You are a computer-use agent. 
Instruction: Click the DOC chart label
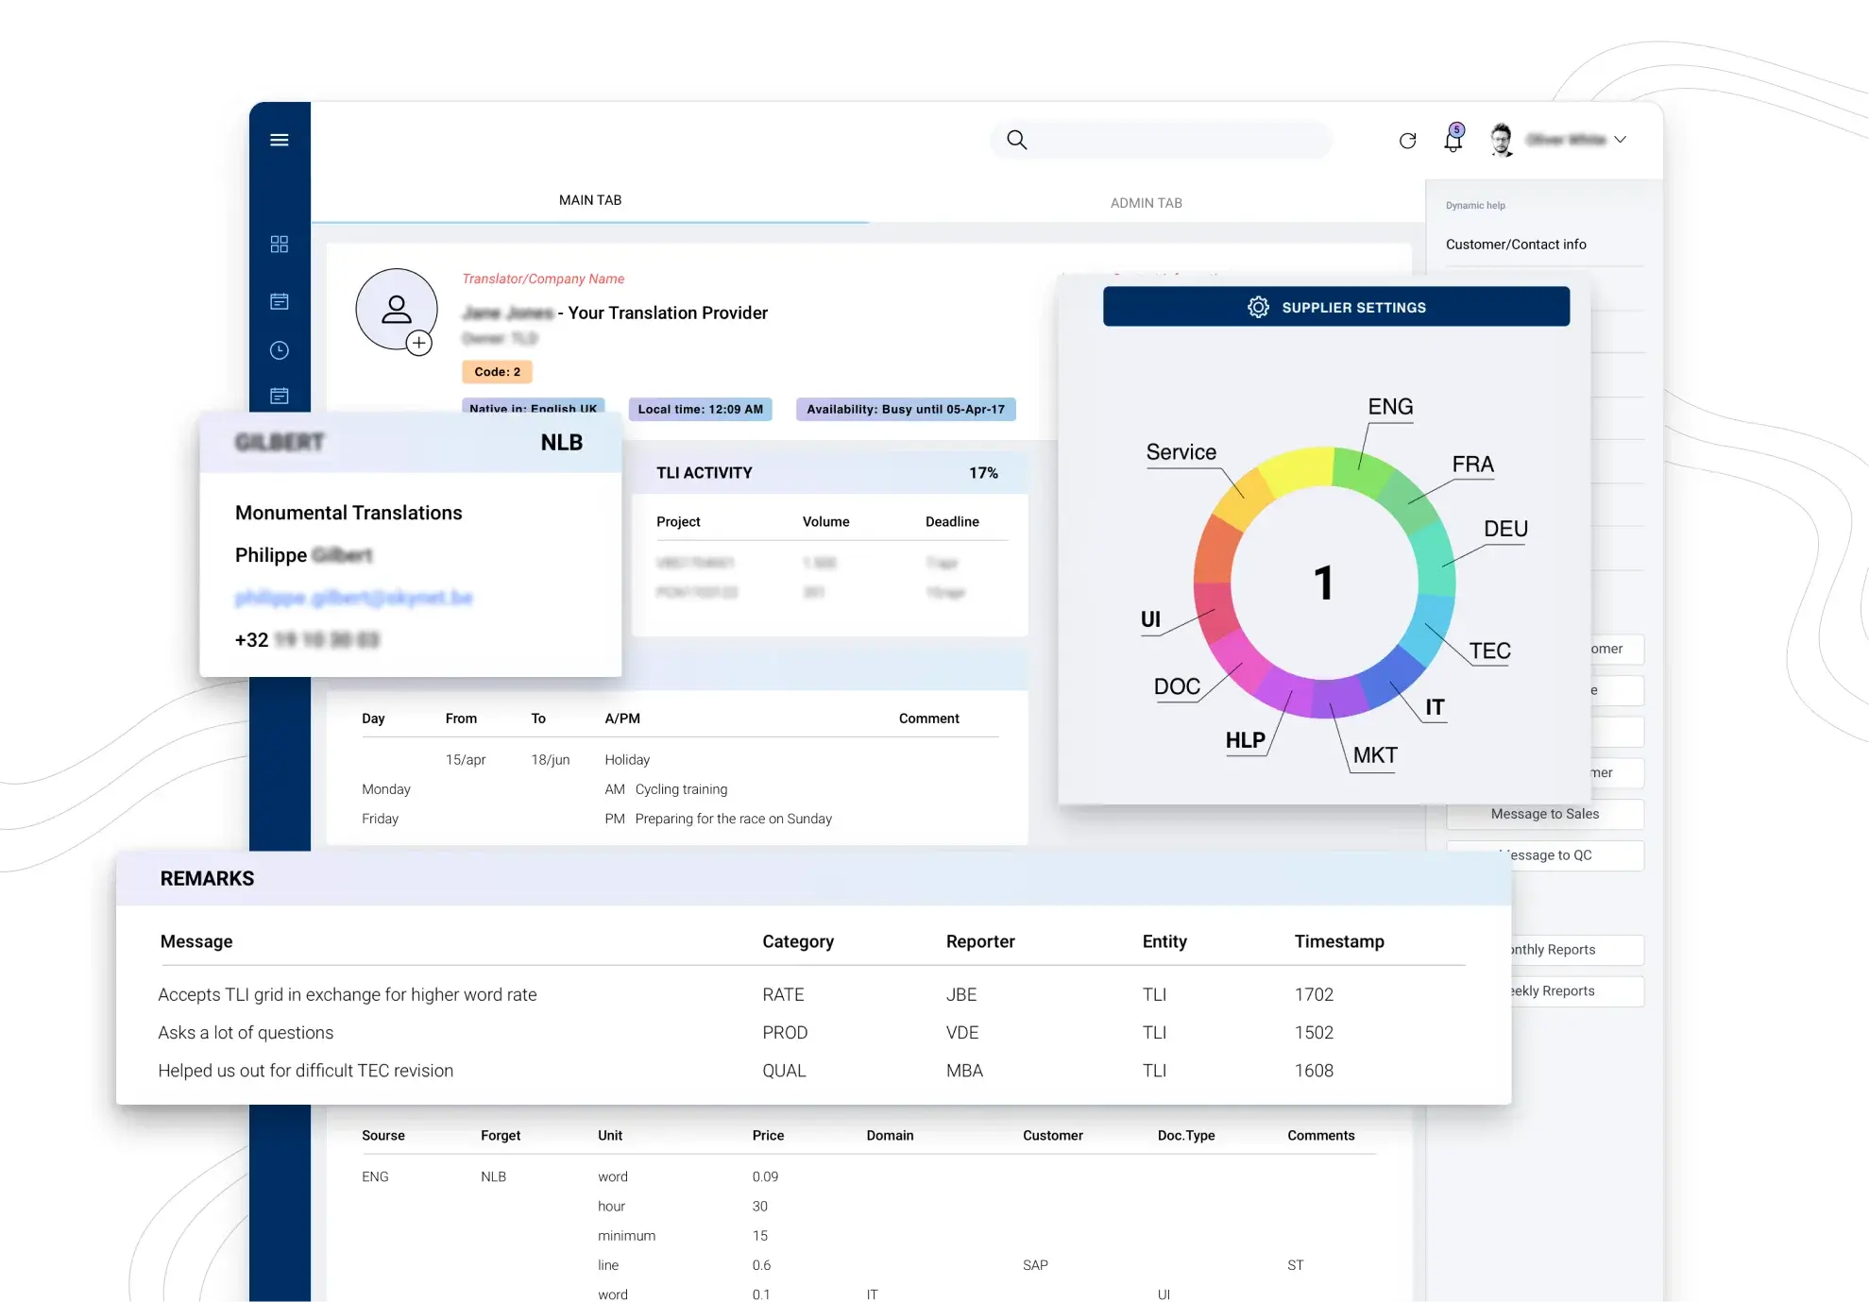(x=1177, y=686)
